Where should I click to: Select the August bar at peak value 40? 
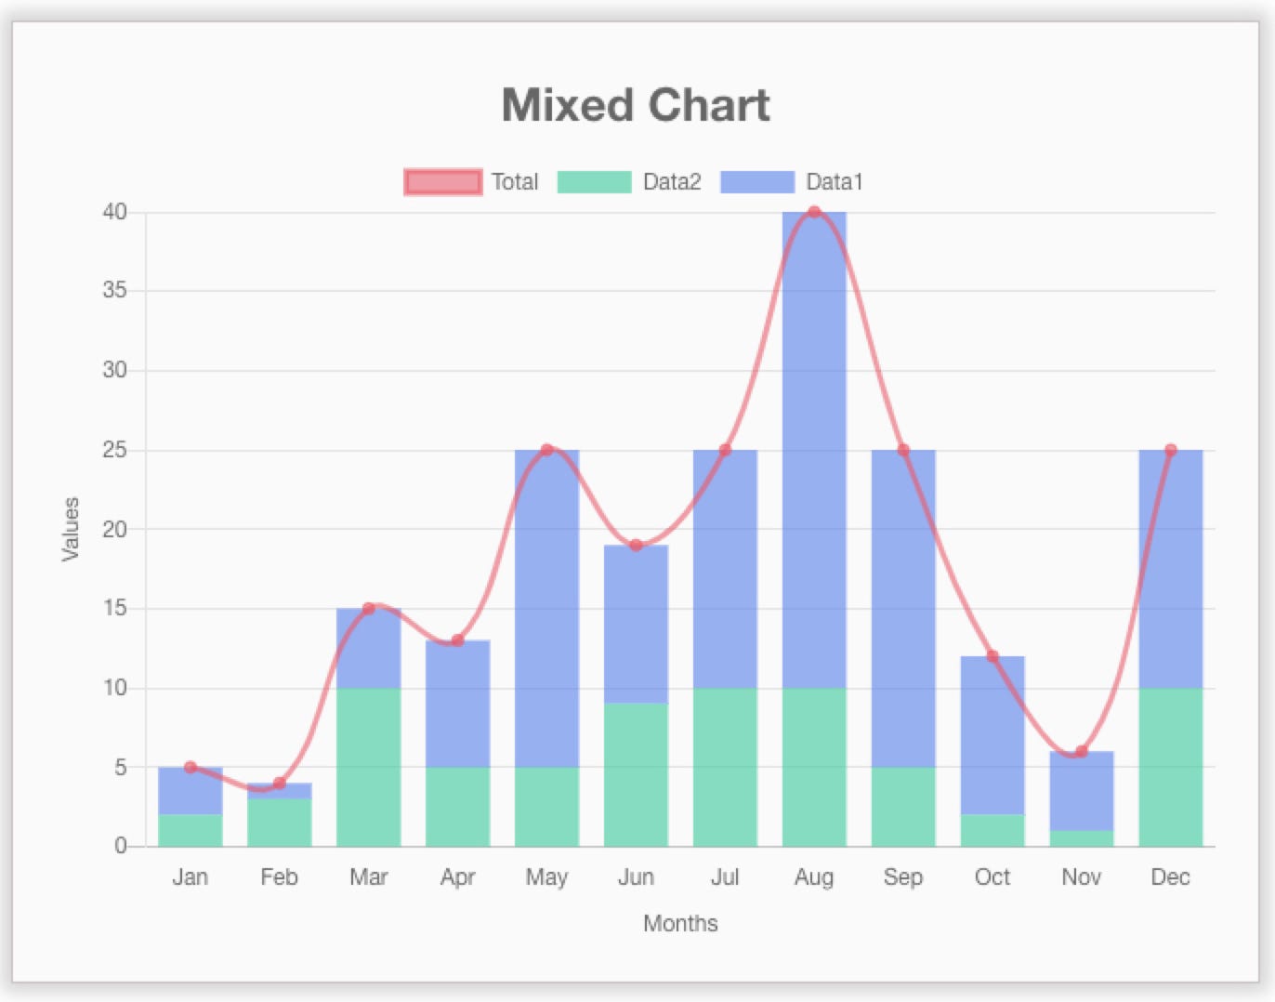pos(815,465)
